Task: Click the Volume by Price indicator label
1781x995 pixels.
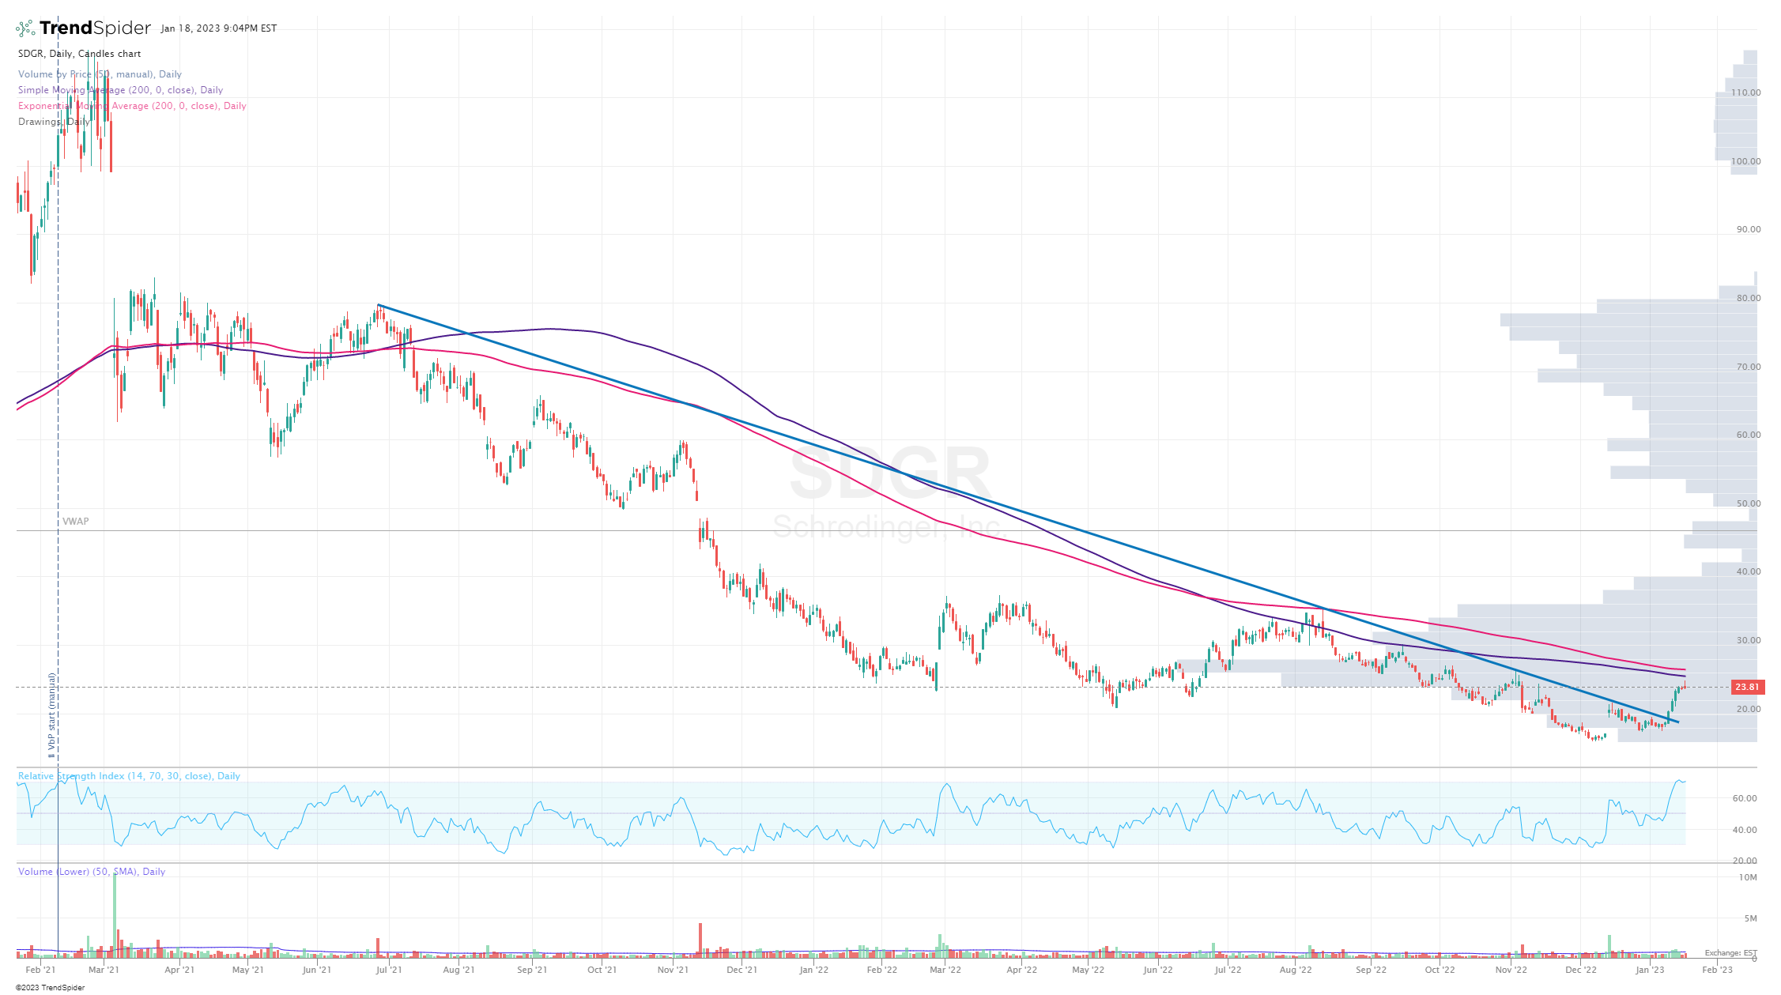Action: [x=100, y=74]
